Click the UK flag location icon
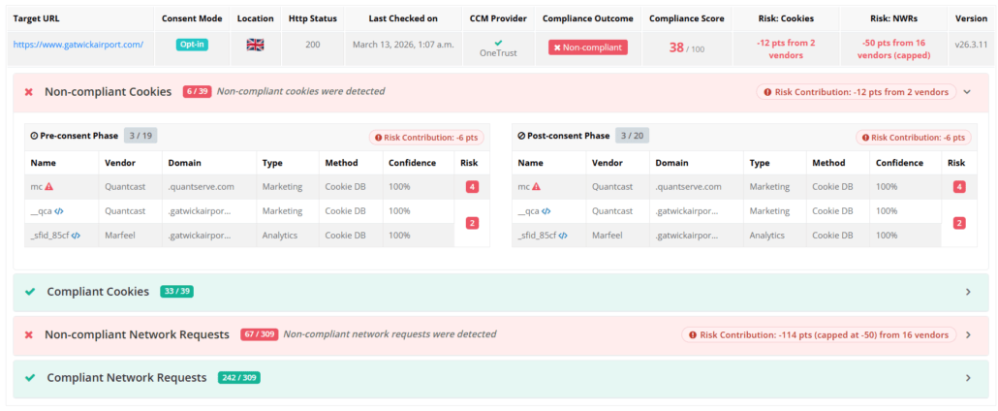The height and width of the screenshot is (411, 998). [x=256, y=46]
